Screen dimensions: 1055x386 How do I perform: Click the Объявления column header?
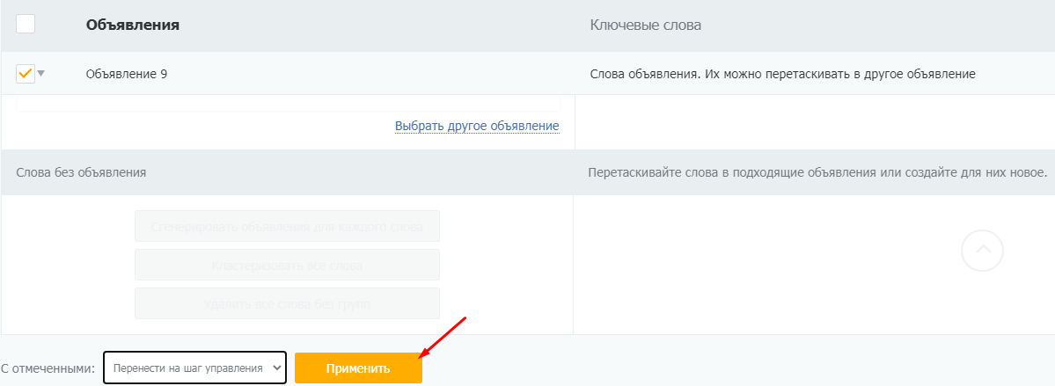[133, 25]
